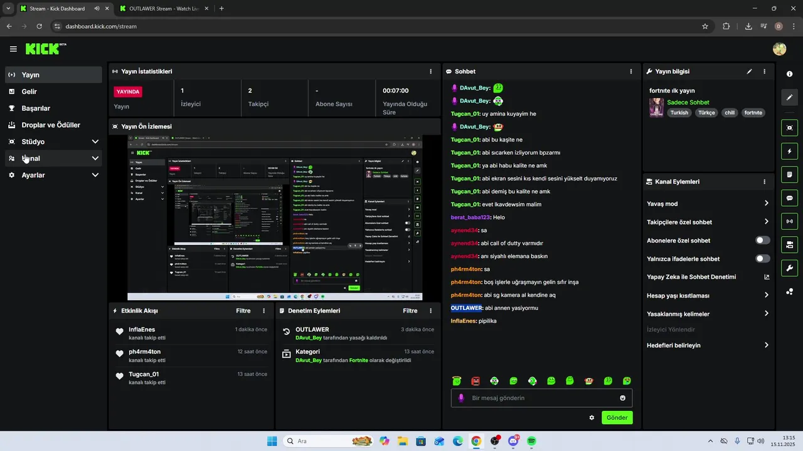Select Başarılar in left navigation

(53, 108)
